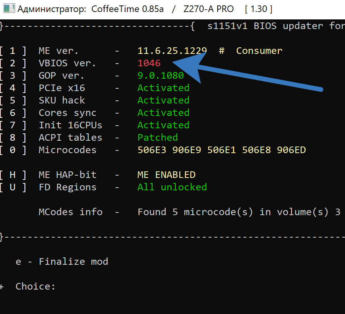Viewport: 345px width, 314px height.
Task: Select the [ 4 ] PCIe x16 option
Action: (x=62, y=88)
